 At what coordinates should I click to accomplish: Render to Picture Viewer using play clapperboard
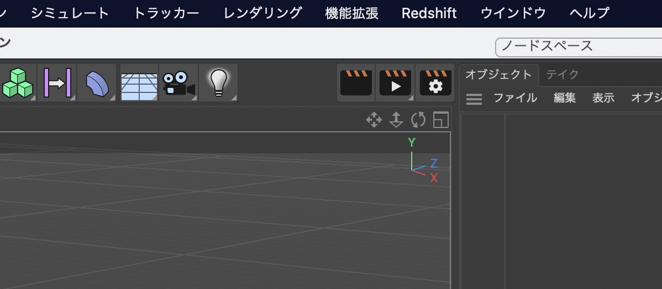pos(395,83)
